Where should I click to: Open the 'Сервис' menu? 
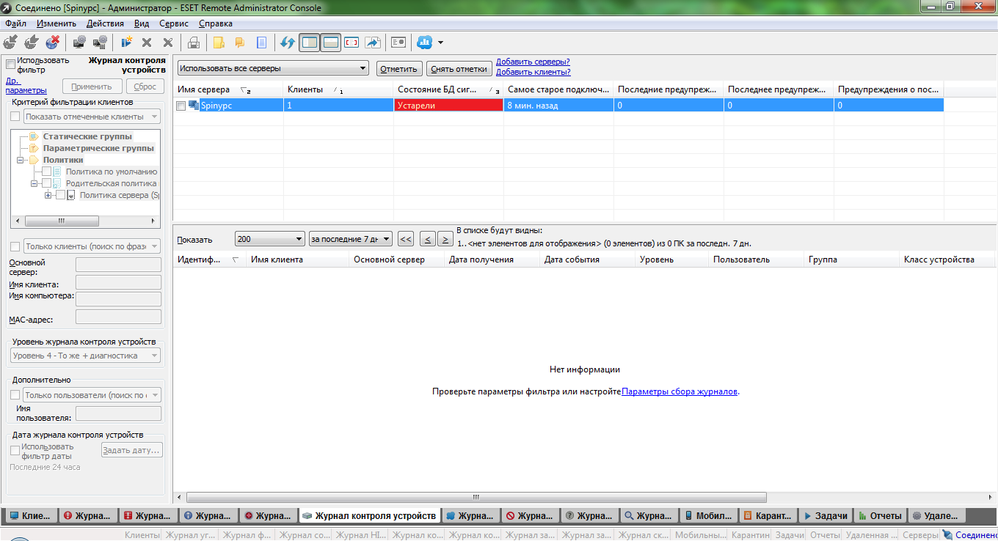coord(174,23)
